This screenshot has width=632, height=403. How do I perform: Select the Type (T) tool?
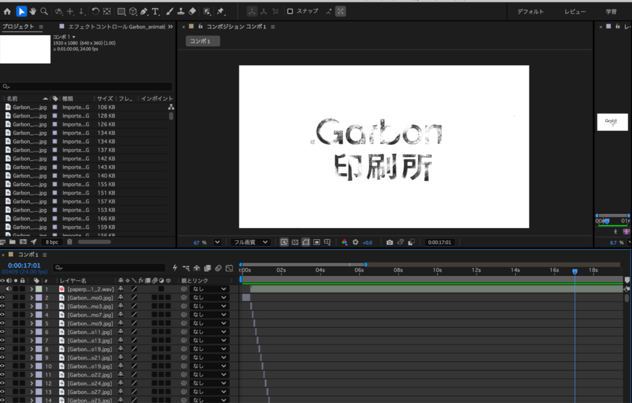point(155,11)
